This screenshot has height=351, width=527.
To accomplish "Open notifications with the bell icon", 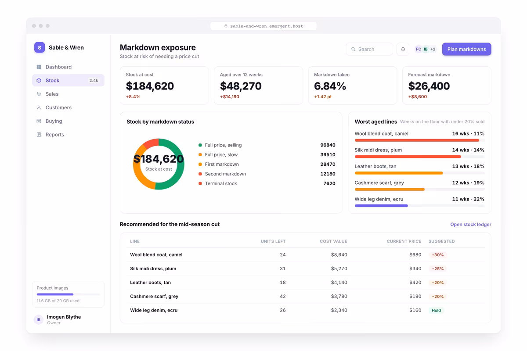I will coord(403,49).
